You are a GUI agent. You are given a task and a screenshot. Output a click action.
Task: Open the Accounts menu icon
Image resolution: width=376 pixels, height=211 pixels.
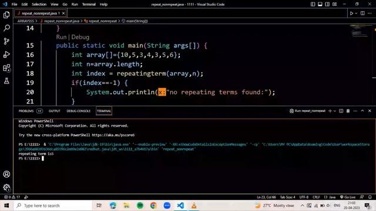click(6, 174)
